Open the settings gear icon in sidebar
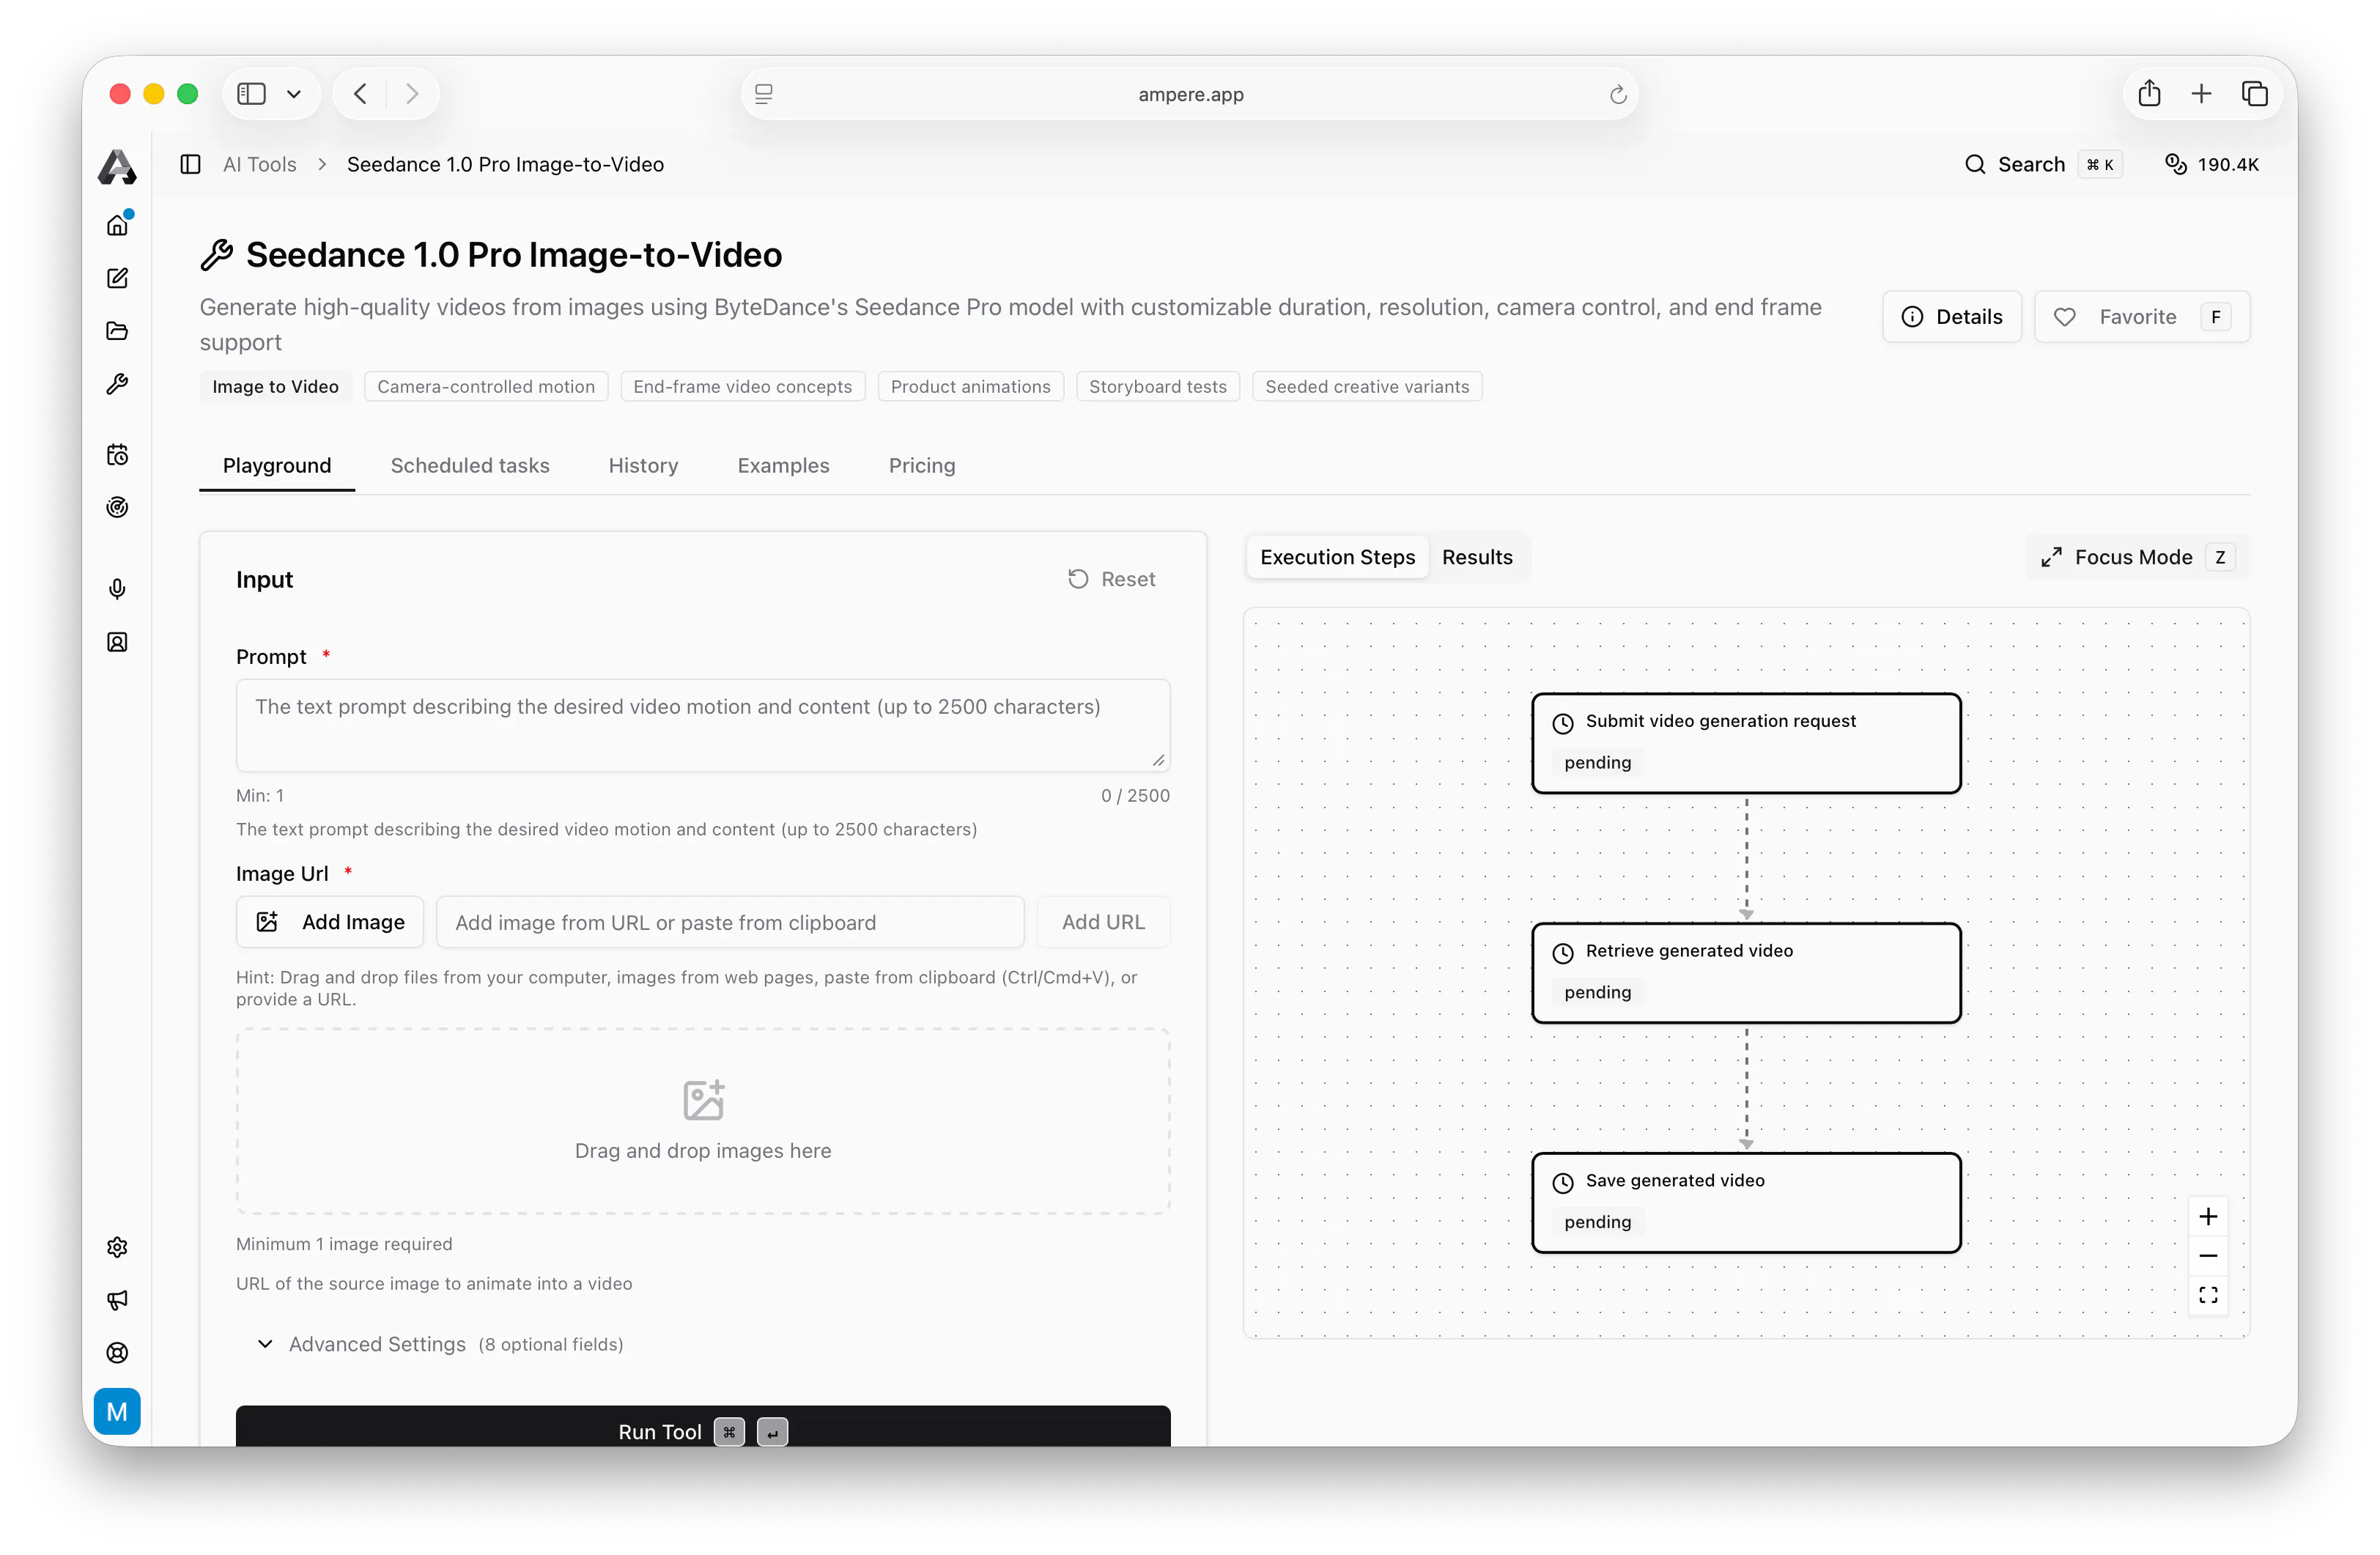2380x1555 pixels. click(117, 1247)
